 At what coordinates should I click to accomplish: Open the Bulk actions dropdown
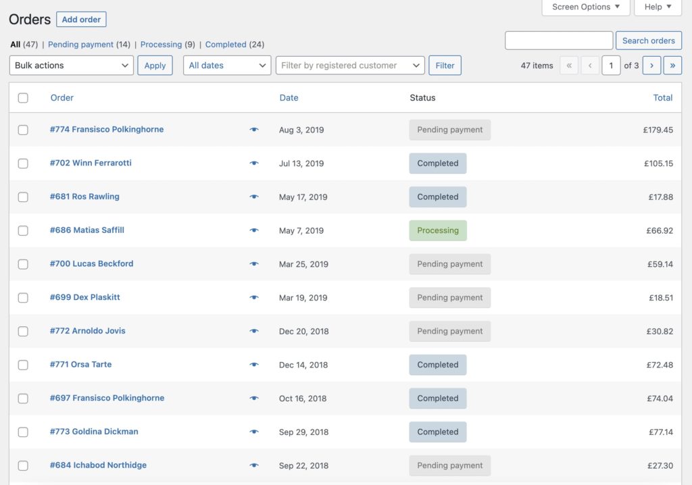coord(70,65)
